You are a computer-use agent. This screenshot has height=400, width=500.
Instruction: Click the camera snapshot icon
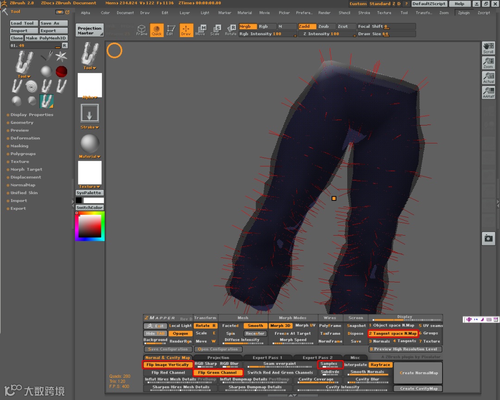(x=488, y=238)
